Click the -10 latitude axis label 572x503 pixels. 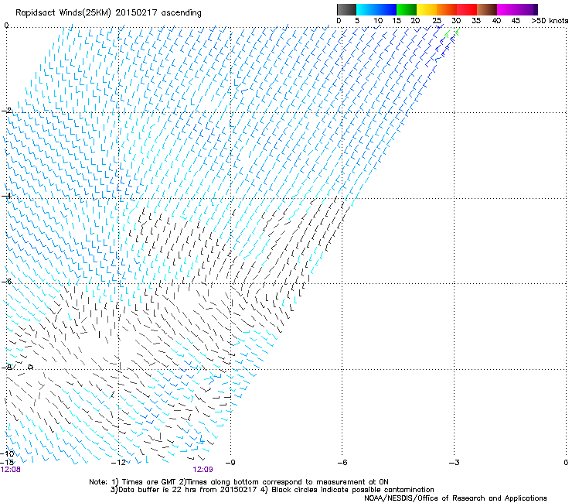tap(7, 453)
